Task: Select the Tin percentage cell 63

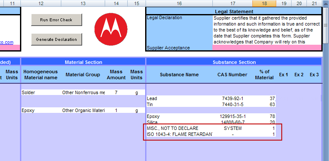Action: point(264,104)
